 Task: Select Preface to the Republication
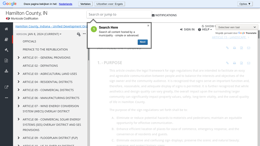[x=45, y=50]
